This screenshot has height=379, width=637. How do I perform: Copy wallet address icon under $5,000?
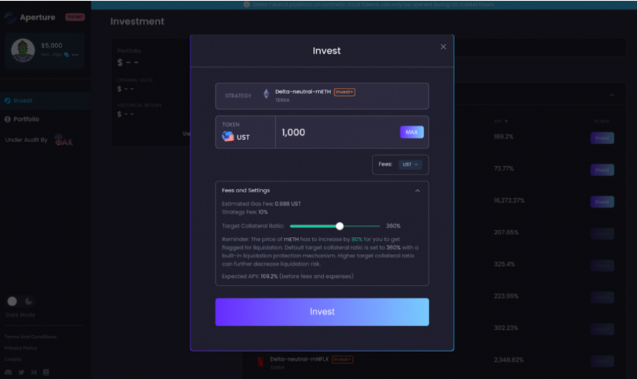[67, 54]
